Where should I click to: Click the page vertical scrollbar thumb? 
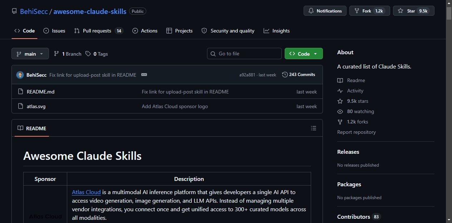tap(449, 13)
